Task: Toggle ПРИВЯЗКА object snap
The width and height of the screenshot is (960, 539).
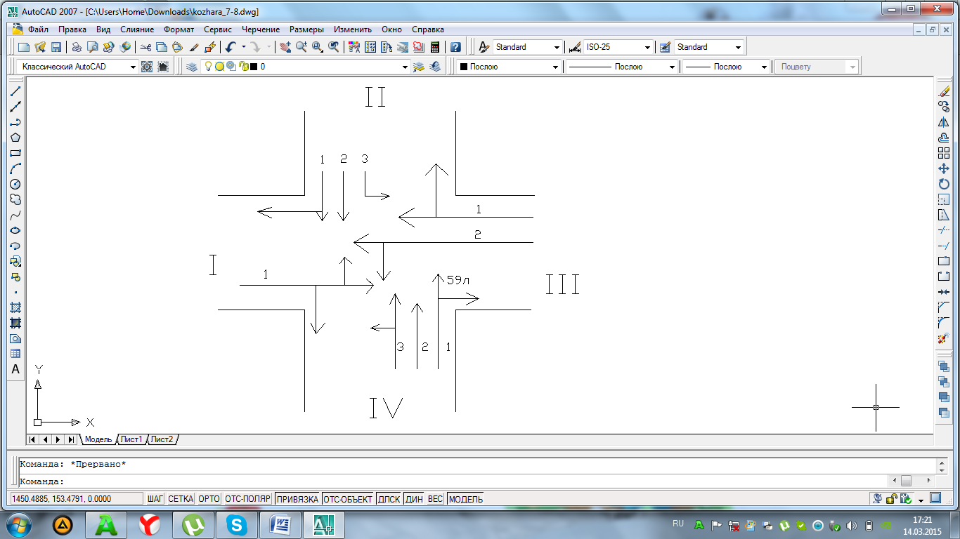Action: pos(297,499)
